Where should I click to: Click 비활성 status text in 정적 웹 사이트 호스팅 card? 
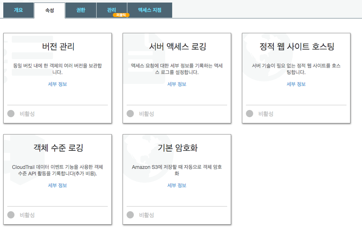[x=266, y=114]
